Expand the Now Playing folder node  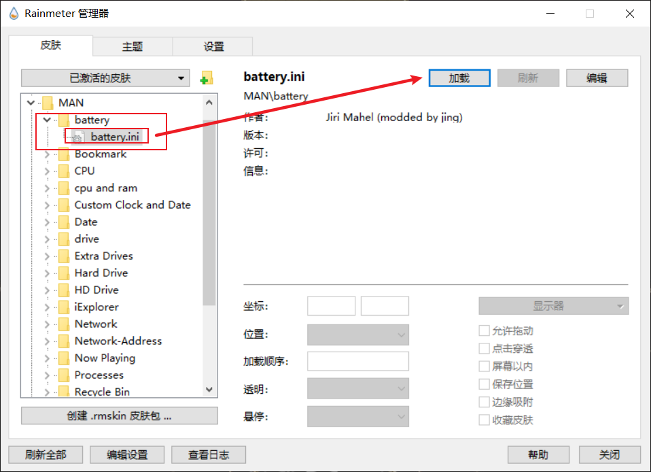pos(47,358)
